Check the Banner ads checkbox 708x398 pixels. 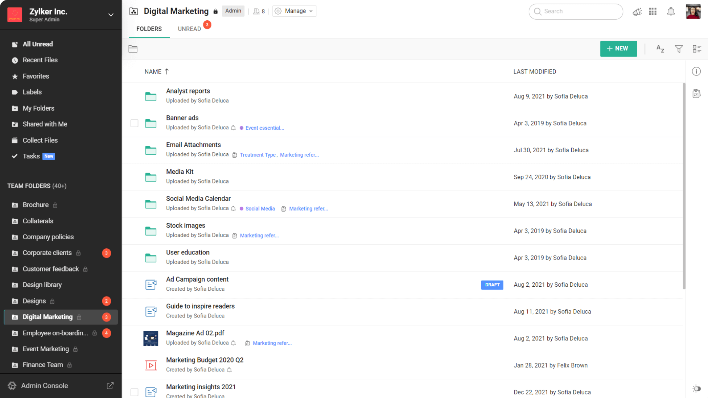tap(134, 123)
